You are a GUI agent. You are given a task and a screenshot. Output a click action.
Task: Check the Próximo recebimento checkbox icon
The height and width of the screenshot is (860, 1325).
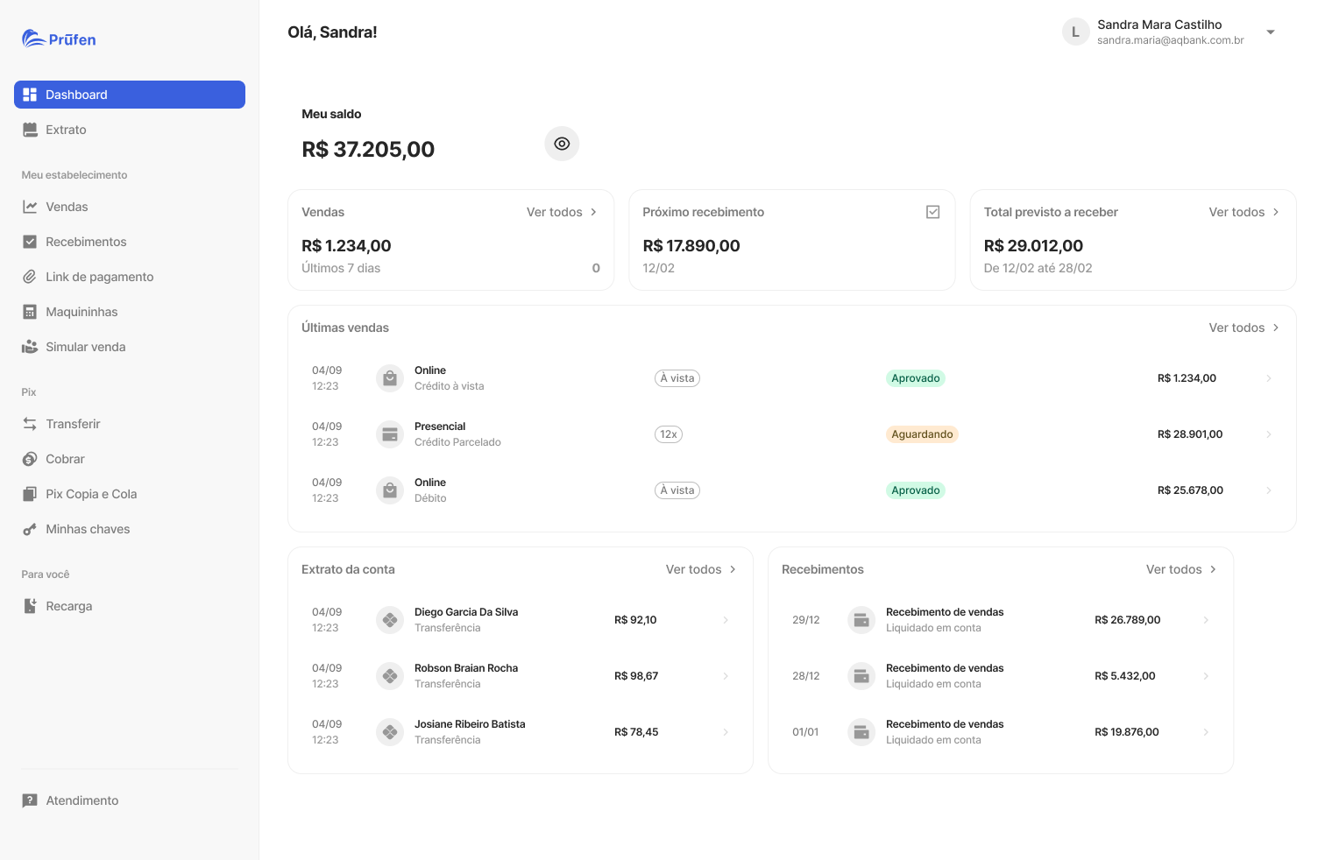coord(933,212)
